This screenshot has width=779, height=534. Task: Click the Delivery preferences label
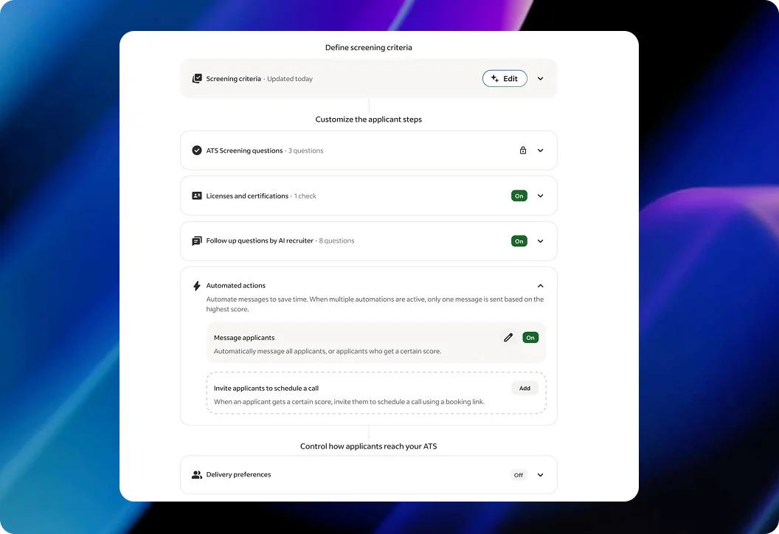point(238,474)
